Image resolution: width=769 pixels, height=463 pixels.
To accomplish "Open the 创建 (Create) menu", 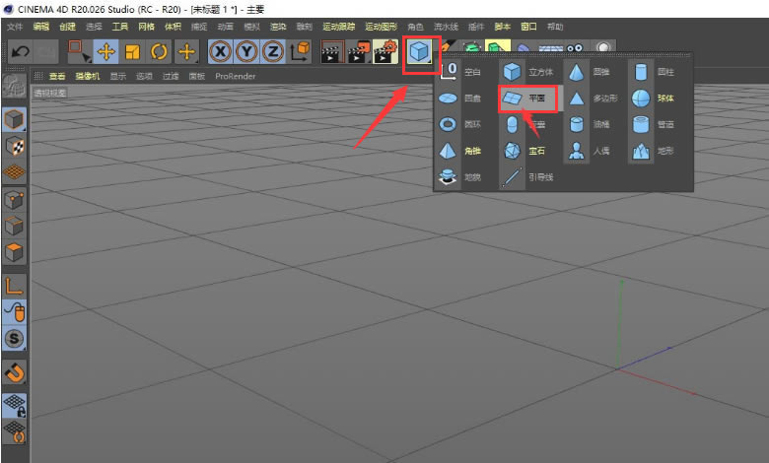I will [67, 27].
